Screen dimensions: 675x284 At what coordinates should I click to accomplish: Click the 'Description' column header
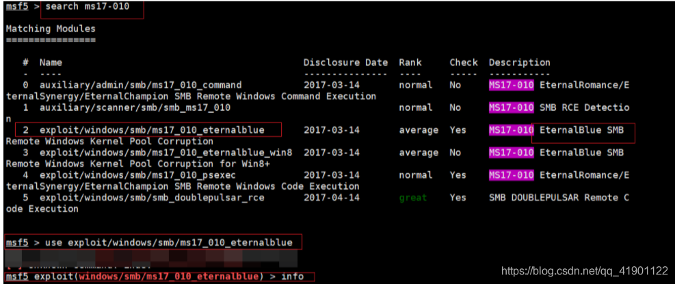(520, 62)
